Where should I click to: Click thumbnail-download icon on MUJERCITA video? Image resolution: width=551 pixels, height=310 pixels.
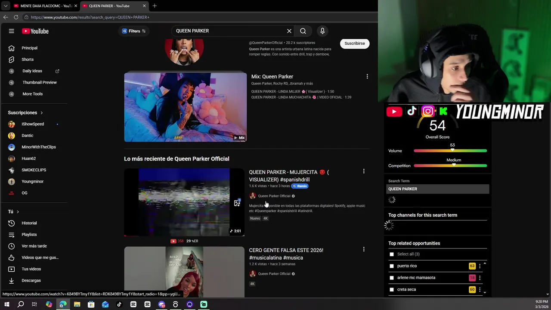tap(237, 203)
